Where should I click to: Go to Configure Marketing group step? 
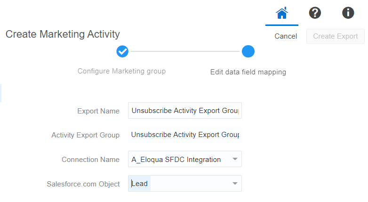[x=121, y=71]
